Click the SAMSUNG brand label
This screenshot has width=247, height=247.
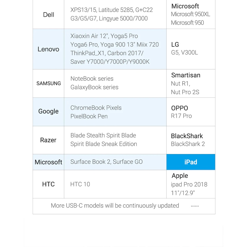coord(49,83)
